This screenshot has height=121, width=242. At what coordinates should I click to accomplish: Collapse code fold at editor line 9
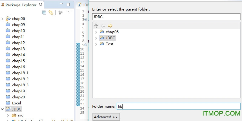86,45
